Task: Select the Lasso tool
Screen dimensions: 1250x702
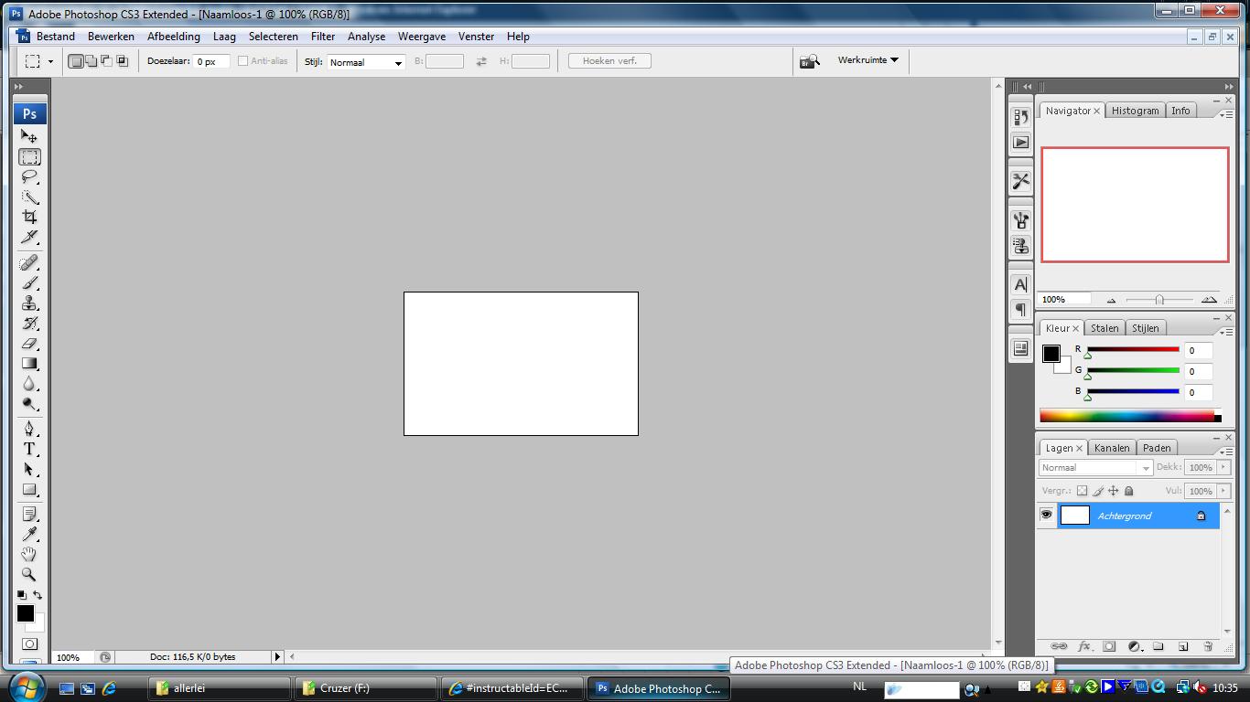Action: pyautogui.click(x=29, y=177)
